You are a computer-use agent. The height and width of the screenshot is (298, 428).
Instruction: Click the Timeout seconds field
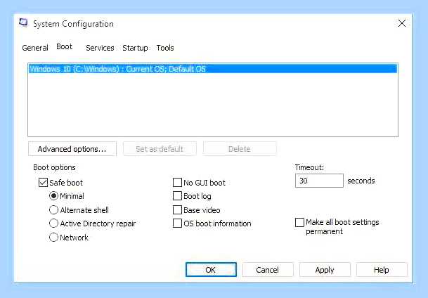point(319,181)
